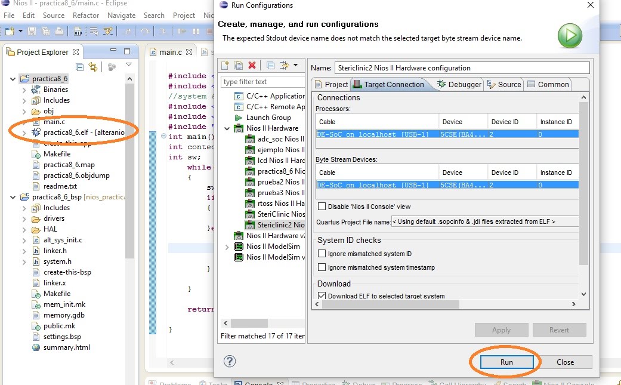Select the rtoss Nios II Hardware configuration

(x=275, y=203)
